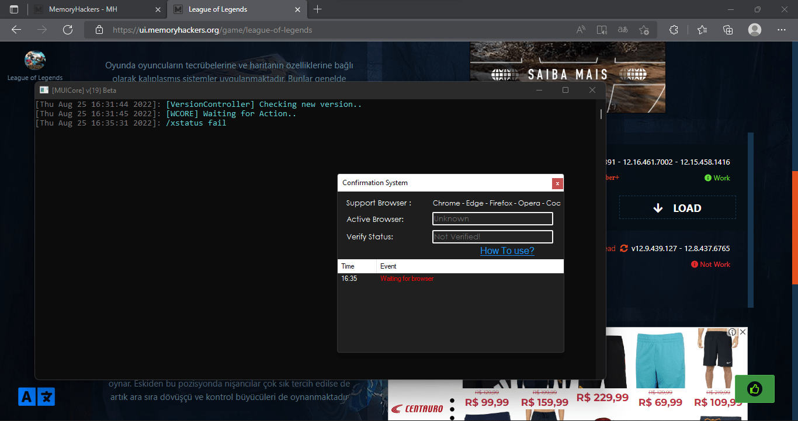Click the green thumbs-up feedback button
This screenshot has height=421, width=798.
(755, 389)
